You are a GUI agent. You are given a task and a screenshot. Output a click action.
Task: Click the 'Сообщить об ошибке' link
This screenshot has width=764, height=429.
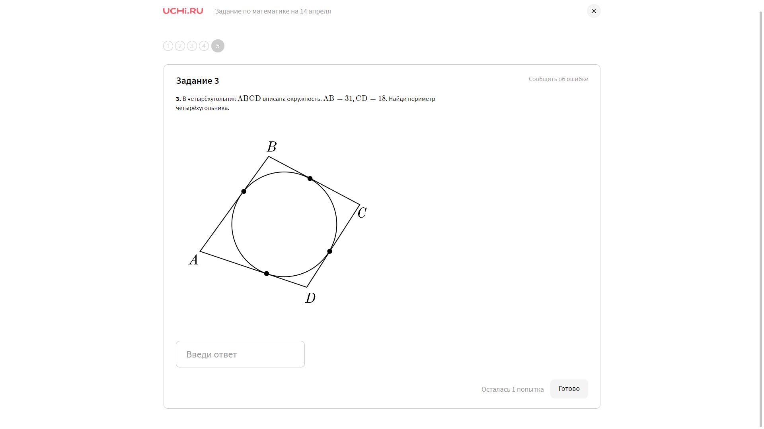click(558, 79)
